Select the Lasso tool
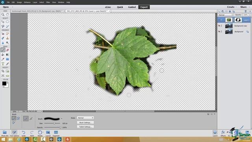This screenshot has height=142, width=252. click(x=3, y=26)
